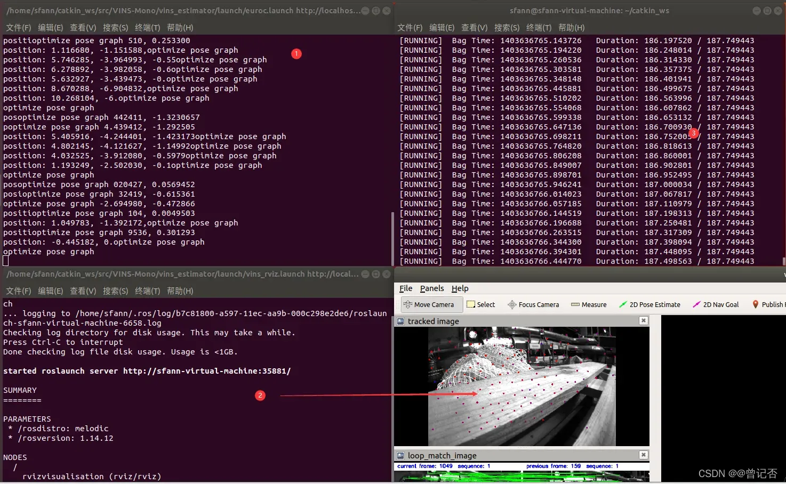Open 帮助(H) menu in euroc.launch terminal
The image size is (786, 484).
click(180, 27)
